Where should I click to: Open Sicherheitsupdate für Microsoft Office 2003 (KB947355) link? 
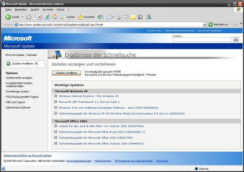(96, 137)
